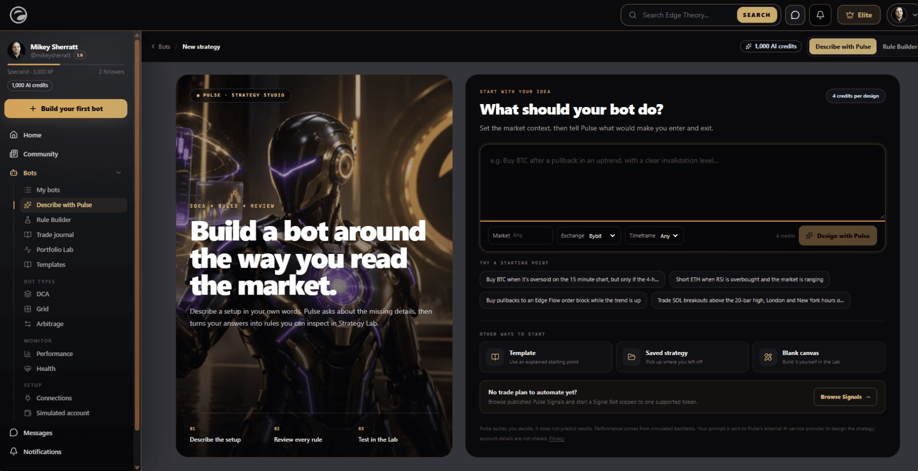The height and width of the screenshot is (471, 918).
Task: Click the Edge Theory logo
Action: coord(18,15)
